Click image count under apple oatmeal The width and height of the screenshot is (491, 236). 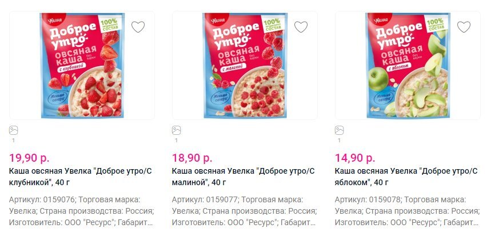[339, 140]
